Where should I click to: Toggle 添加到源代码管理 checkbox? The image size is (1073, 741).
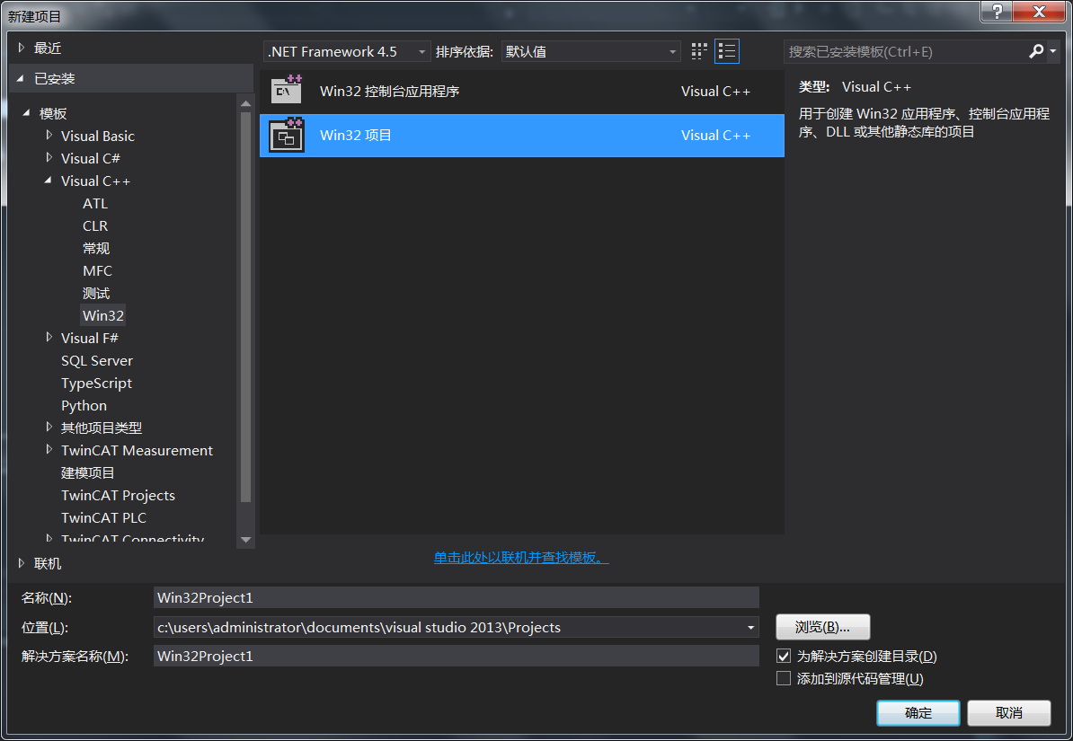pos(784,679)
